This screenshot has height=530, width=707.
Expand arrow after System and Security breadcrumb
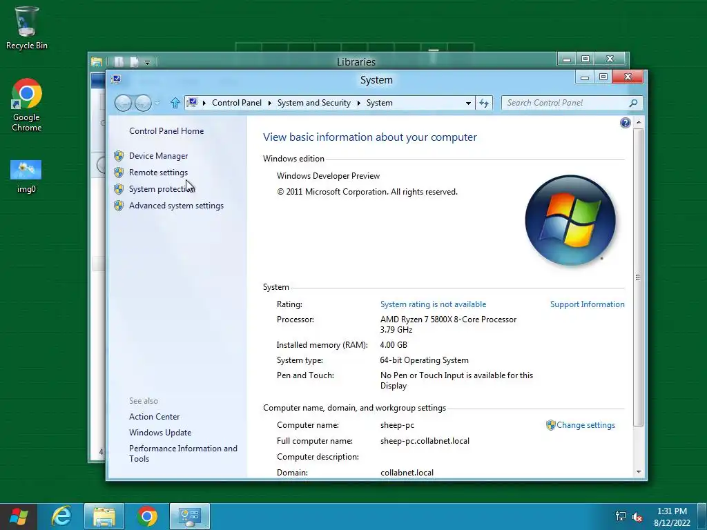click(359, 104)
